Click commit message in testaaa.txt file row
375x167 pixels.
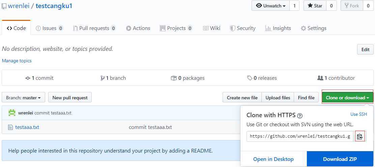[x=150, y=127]
